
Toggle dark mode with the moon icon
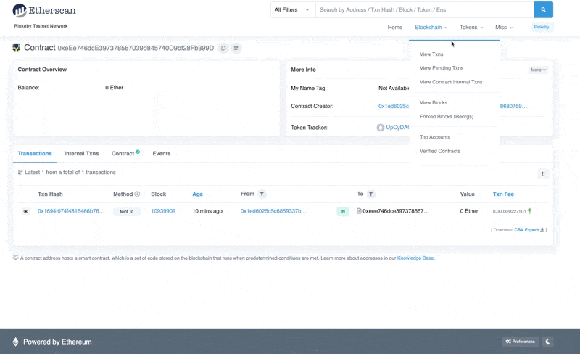(x=548, y=342)
